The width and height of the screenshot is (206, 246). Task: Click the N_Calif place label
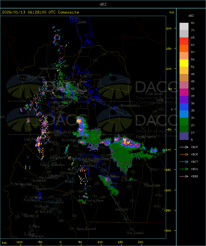[86, 76]
